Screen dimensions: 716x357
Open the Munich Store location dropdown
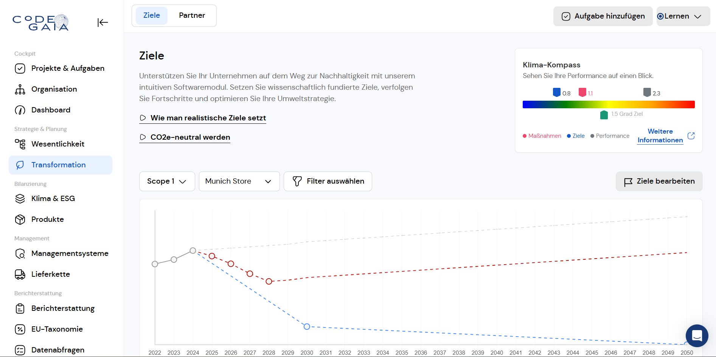tap(239, 181)
